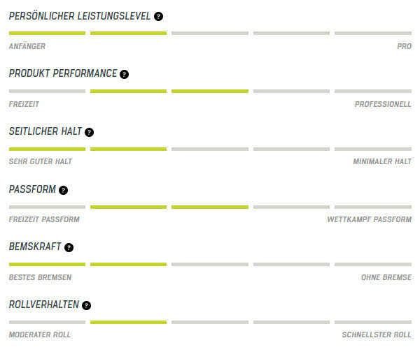Click the Ohne Bremse label
420x352 pixels.
click(x=386, y=277)
